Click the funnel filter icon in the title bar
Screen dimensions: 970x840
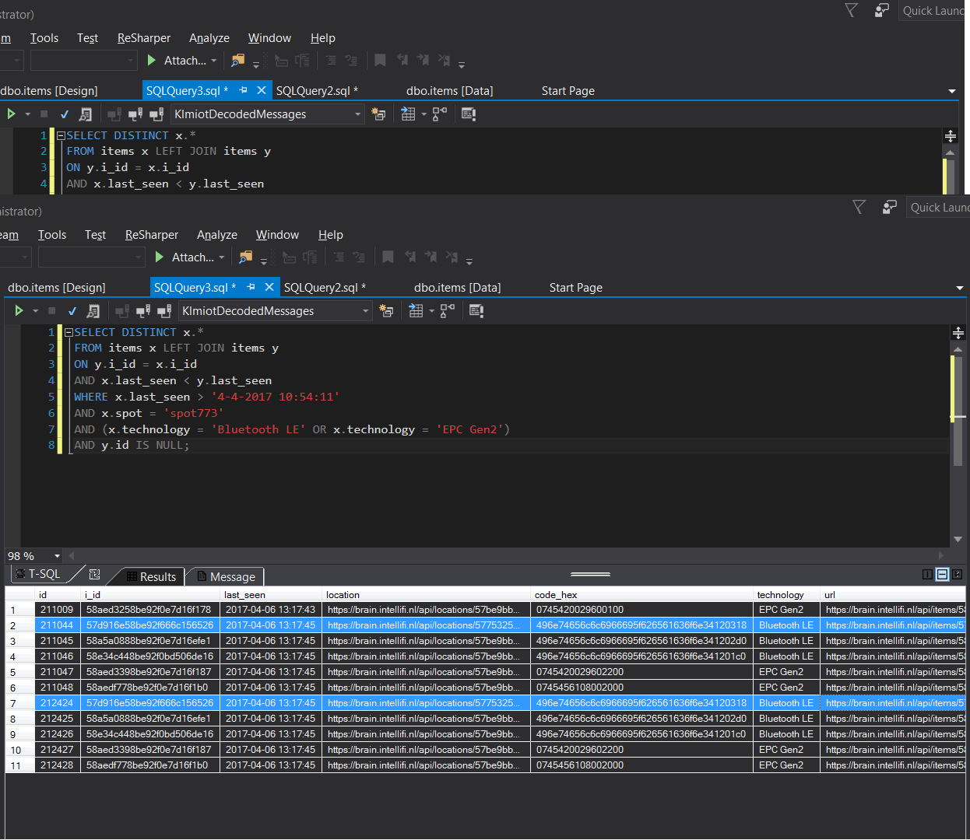tap(859, 207)
